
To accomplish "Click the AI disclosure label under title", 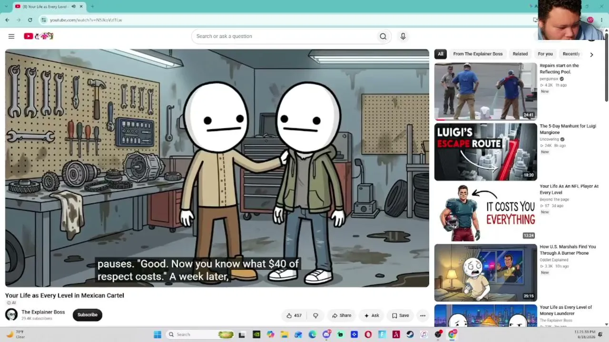I will point(10,303).
